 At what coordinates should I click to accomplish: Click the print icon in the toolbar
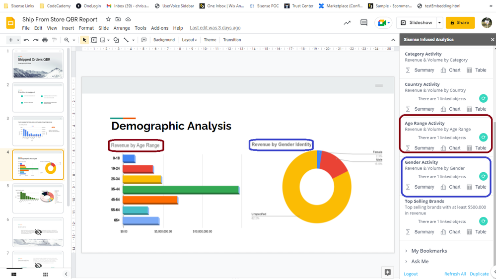click(45, 40)
